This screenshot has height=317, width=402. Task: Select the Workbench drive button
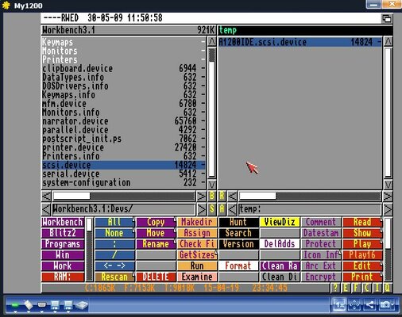pyautogui.click(x=63, y=222)
